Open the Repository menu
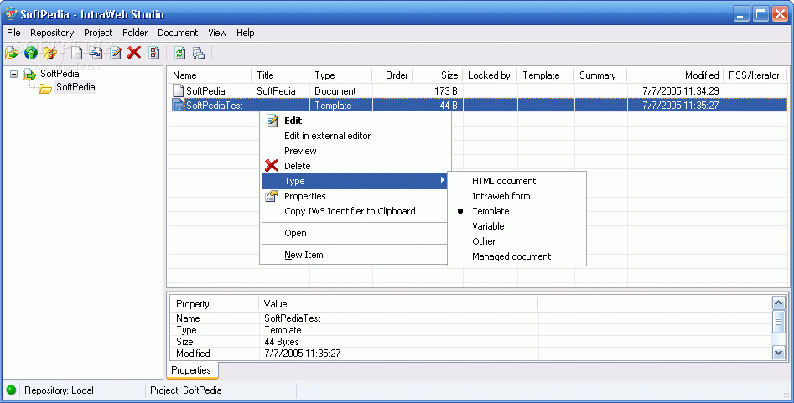Image resolution: width=794 pixels, height=403 pixels. point(52,33)
